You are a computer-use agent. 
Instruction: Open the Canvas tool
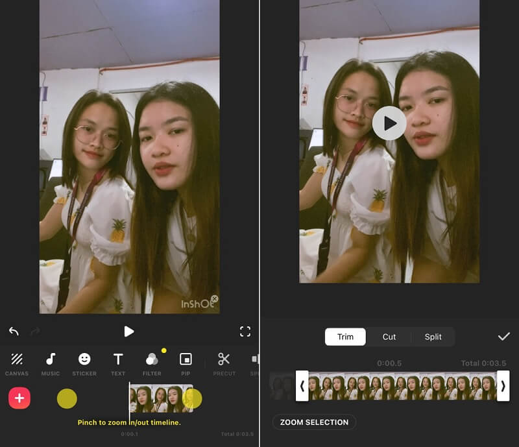(17, 363)
